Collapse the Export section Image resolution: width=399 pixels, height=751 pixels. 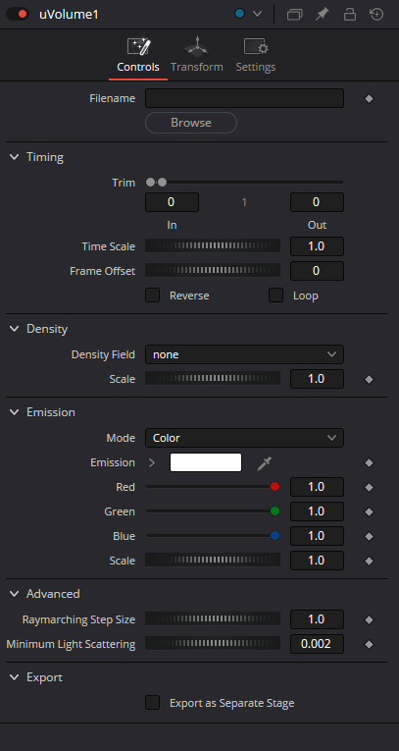point(15,676)
